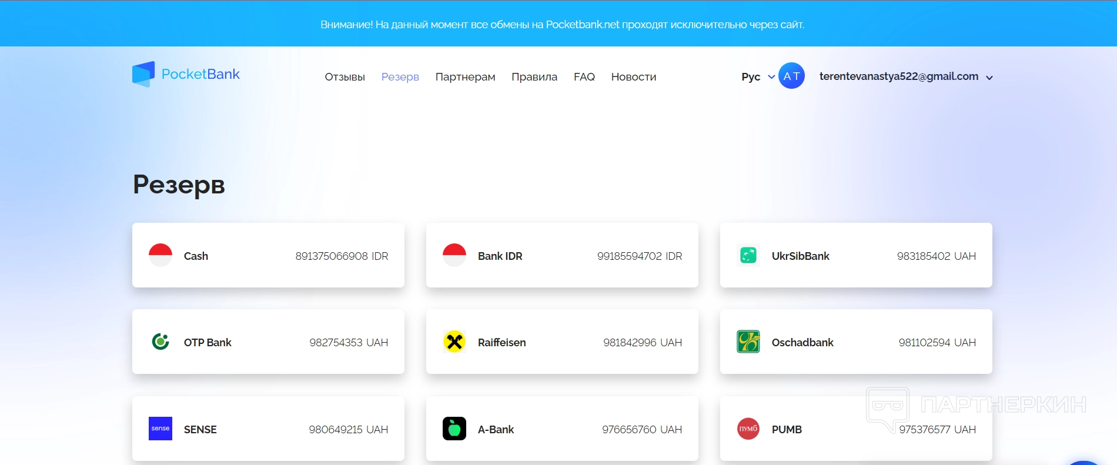Click the PocketBank logo icon
This screenshot has height=465, width=1117.
pyautogui.click(x=143, y=74)
